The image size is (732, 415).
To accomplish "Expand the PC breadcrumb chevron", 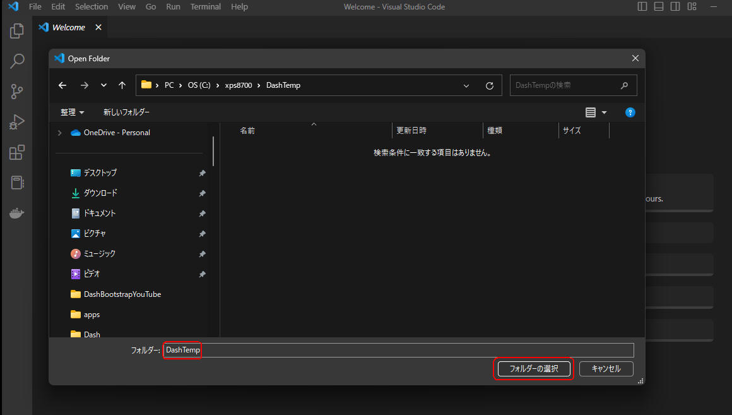I will click(x=180, y=85).
